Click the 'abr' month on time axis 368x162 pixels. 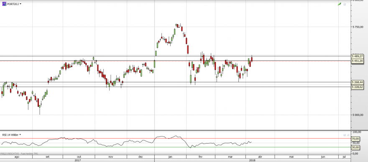260,157
